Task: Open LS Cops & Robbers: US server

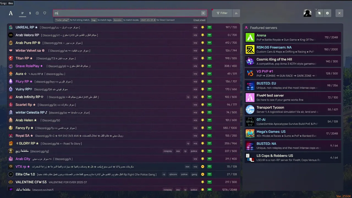Action: (293, 158)
